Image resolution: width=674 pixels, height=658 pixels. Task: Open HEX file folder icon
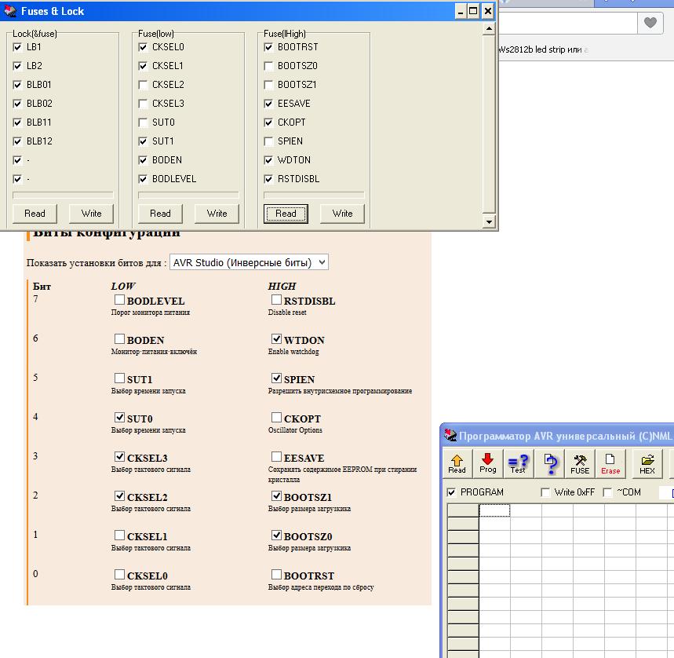pos(647,463)
